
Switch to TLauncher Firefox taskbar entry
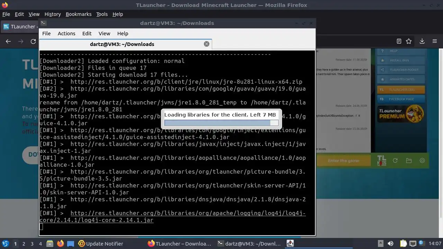click(179, 243)
